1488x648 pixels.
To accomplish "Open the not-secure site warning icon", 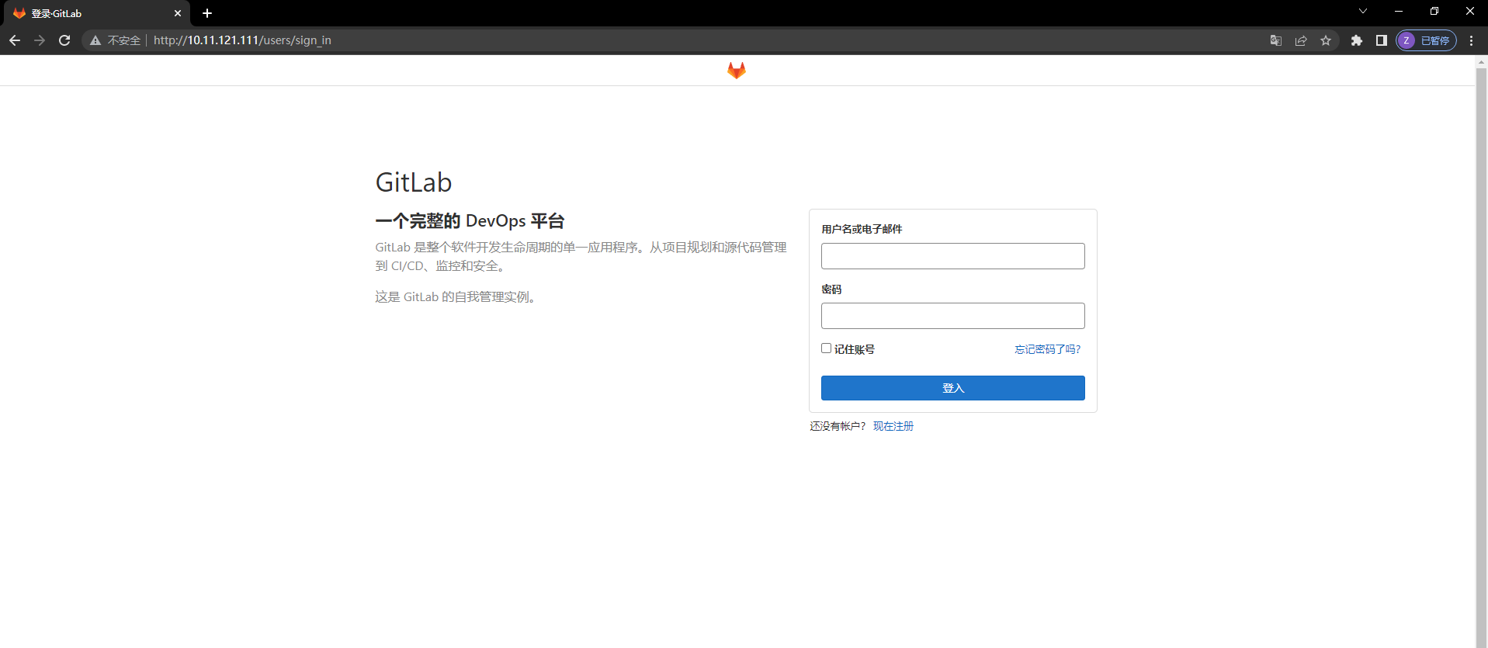I will tap(95, 40).
